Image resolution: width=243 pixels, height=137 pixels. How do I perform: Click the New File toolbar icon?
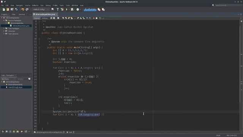click(x=3, y=10)
